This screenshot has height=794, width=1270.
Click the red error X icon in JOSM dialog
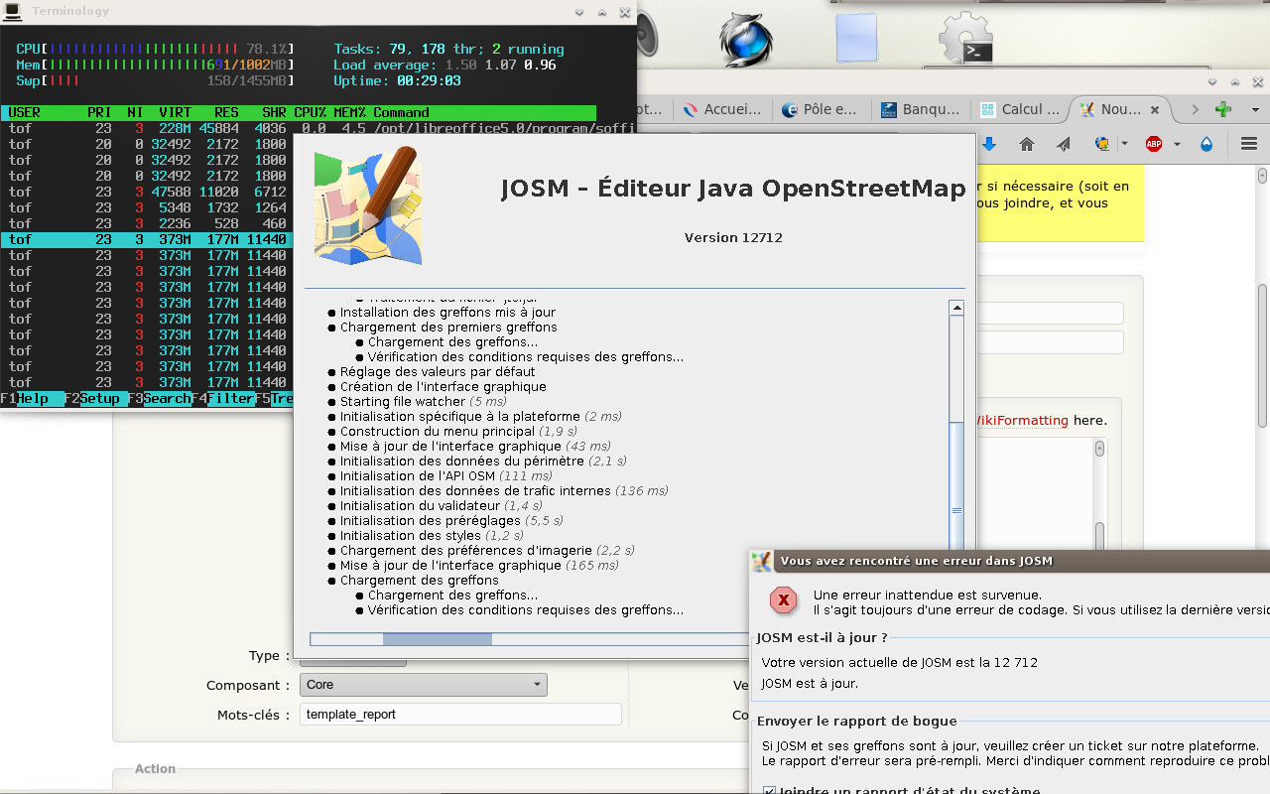[784, 600]
